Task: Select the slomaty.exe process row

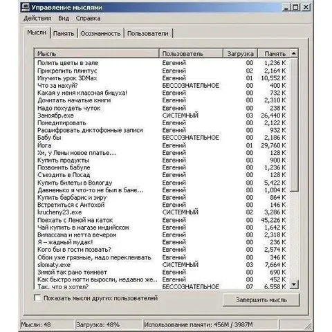Action: 161,265
